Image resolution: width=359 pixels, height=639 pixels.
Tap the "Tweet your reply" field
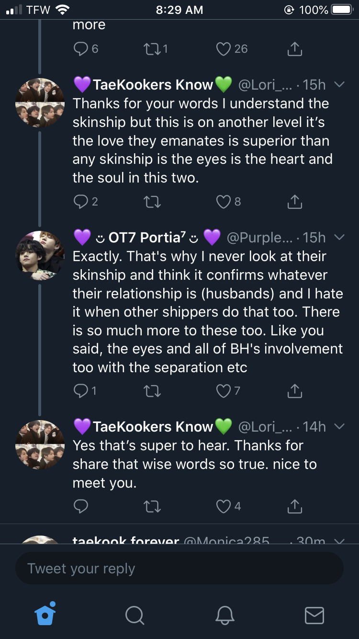[x=179, y=569]
